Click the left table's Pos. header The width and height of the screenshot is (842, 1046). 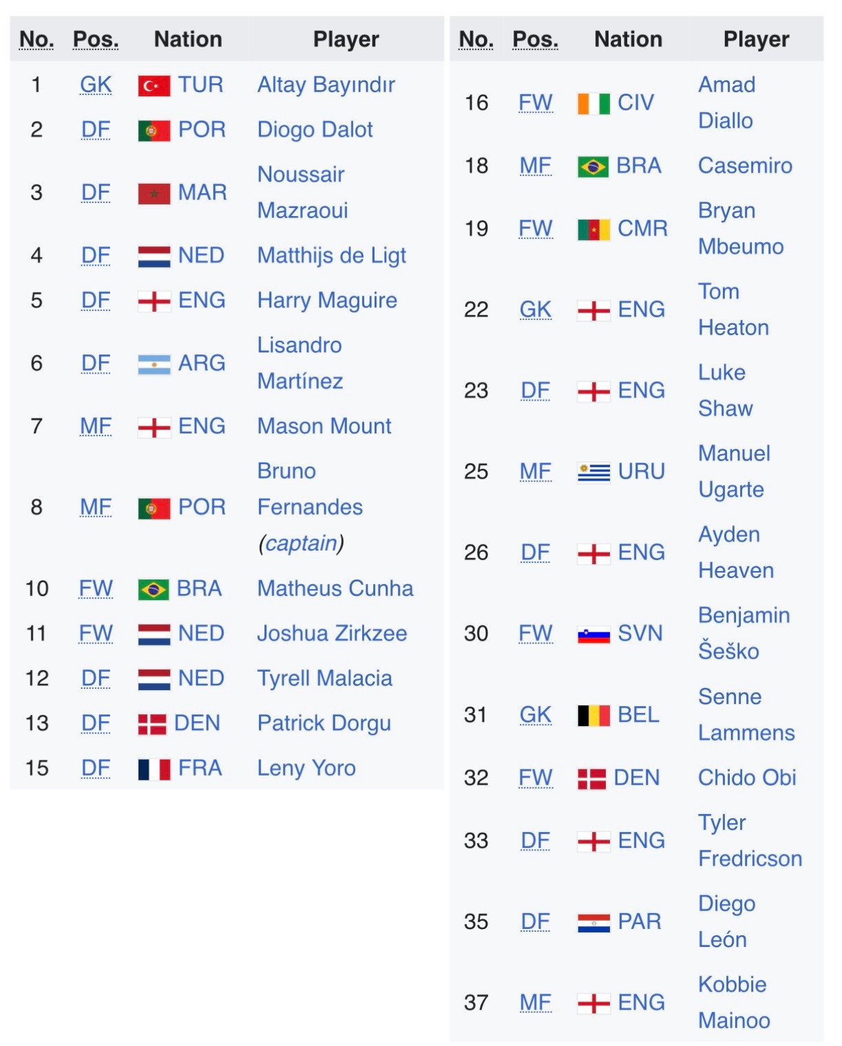[x=96, y=40]
